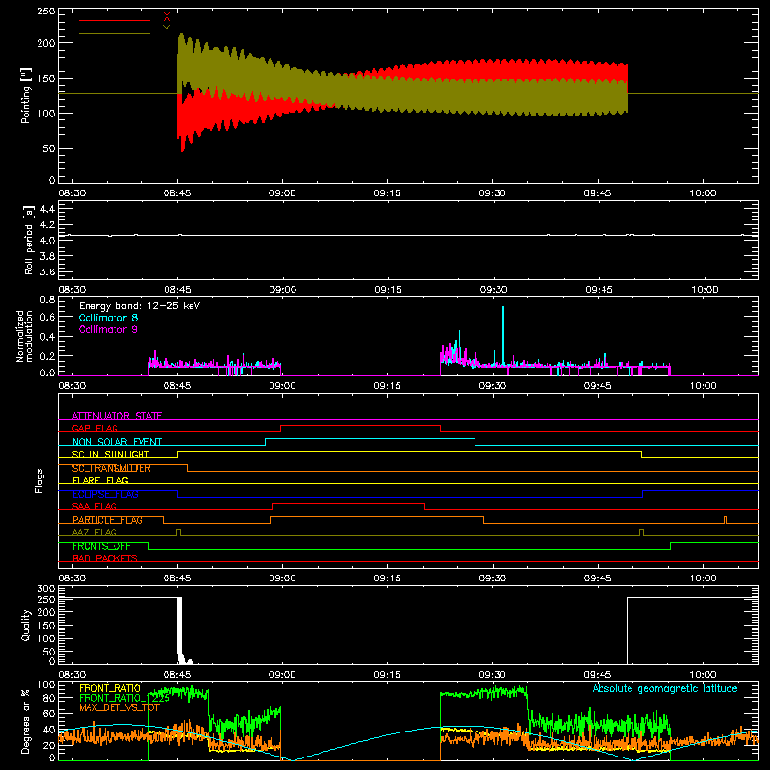Click the 300 tick on Quality axis
Viewport: 770px width, 770px height.
(x=46, y=588)
